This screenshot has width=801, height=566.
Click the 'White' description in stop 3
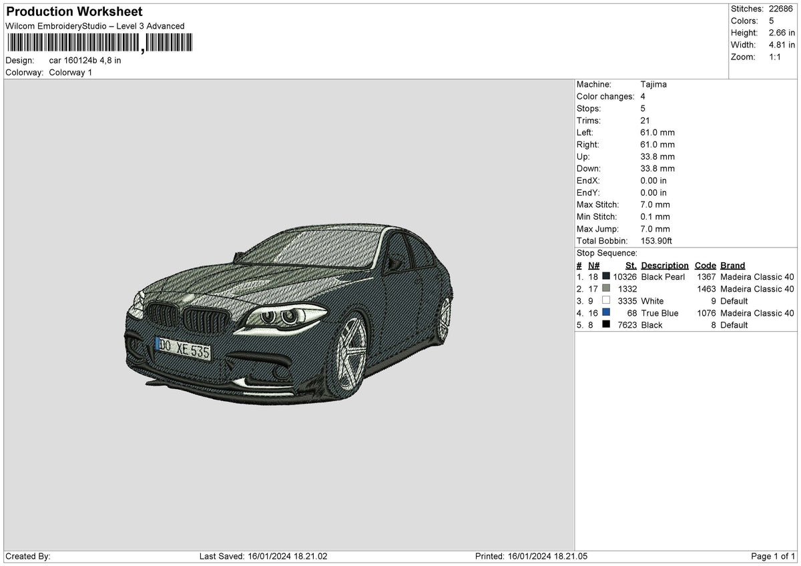[x=652, y=300]
